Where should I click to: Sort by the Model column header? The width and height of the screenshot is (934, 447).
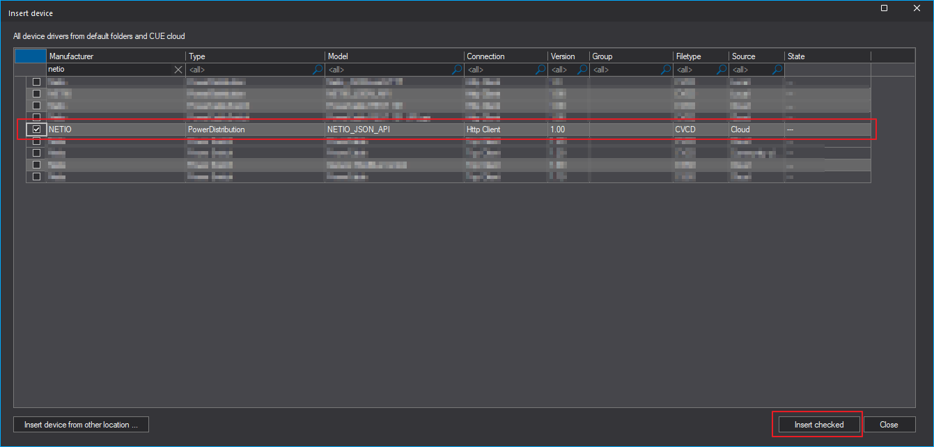pyautogui.click(x=394, y=56)
